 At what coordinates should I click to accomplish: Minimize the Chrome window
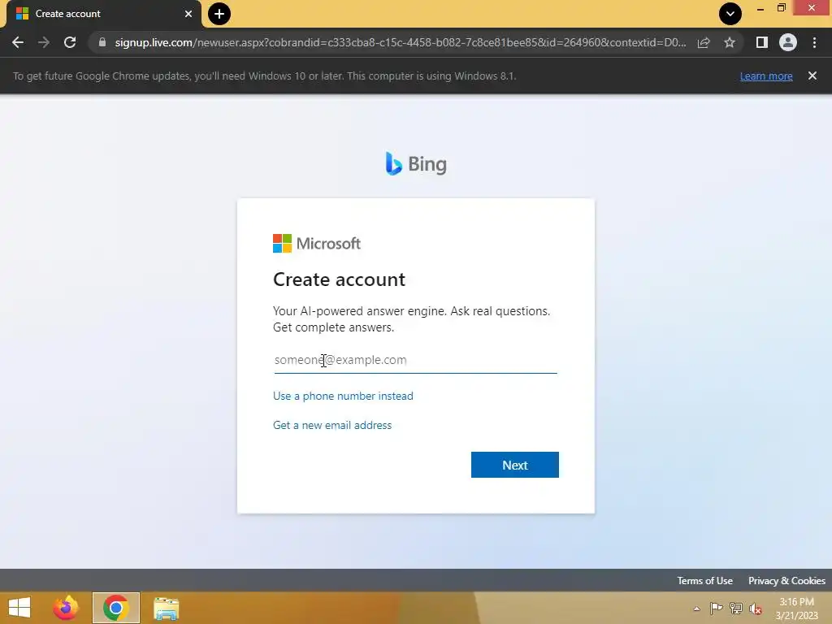click(760, 8)
